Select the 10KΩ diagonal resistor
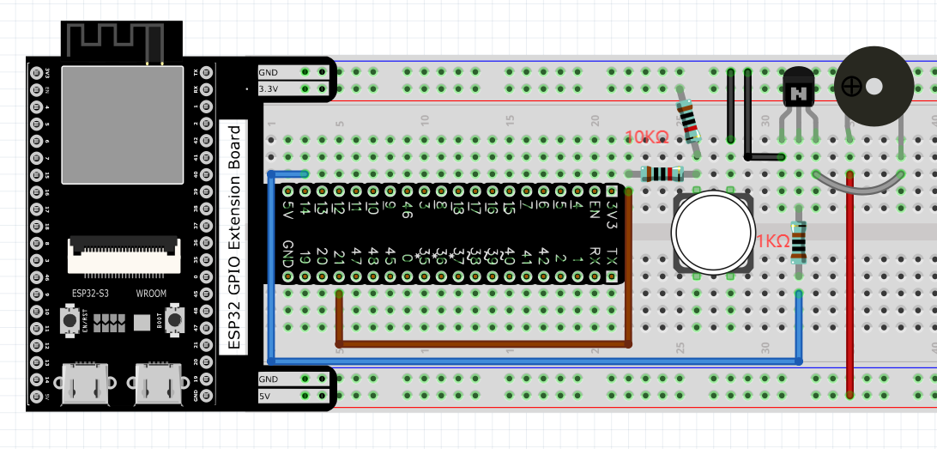This screenshot has height=449, width=937. point(688,121)
